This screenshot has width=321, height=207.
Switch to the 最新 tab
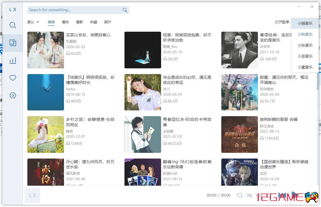(x=79, y=22)
